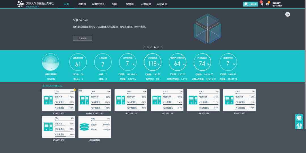This screenshot has height=153, width=306.
Task: Open the 集群资源调度 load balance gauge
Action: (x=50, y=62)
